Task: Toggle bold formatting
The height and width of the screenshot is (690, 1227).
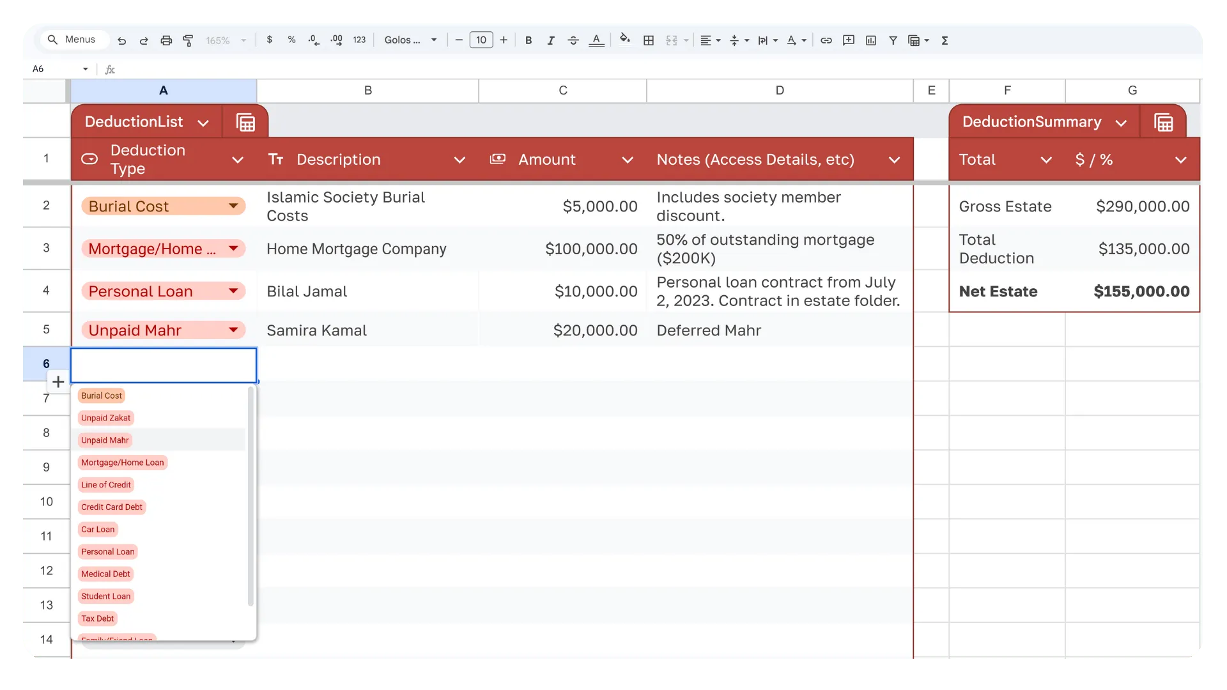Action: point(529,40)
